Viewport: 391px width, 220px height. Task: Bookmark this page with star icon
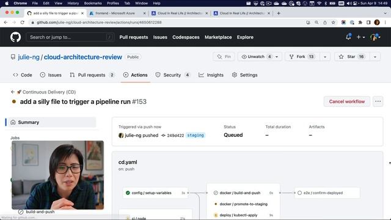click(x=333, y=23)
